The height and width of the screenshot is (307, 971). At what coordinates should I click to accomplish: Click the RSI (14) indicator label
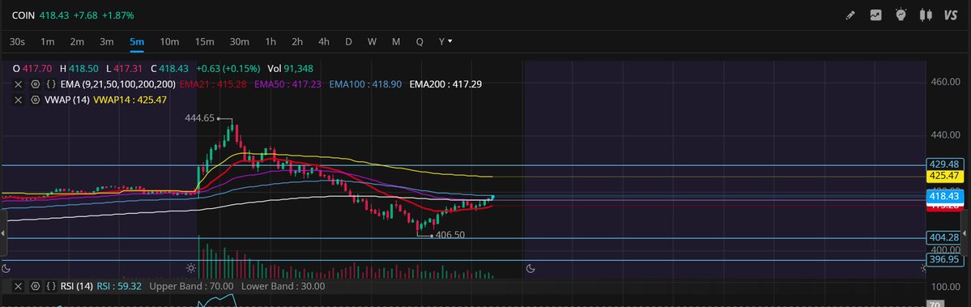pos(77,286)
